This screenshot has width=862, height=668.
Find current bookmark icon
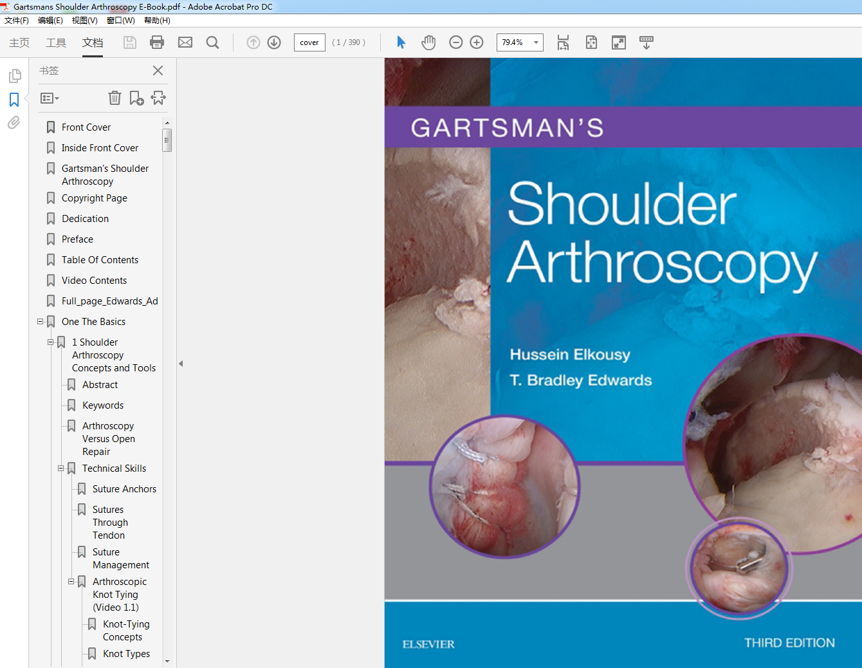[x=158, y=98]
